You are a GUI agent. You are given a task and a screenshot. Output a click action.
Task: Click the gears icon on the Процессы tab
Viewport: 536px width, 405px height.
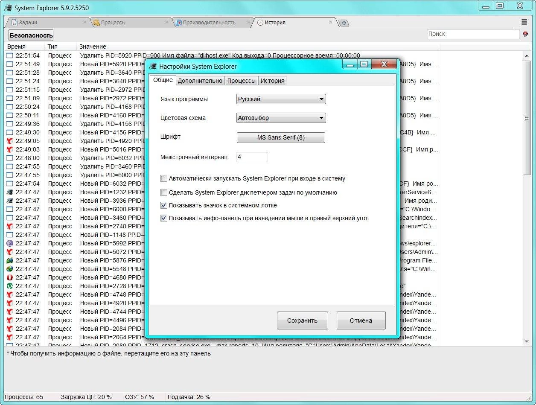[96, 23]
